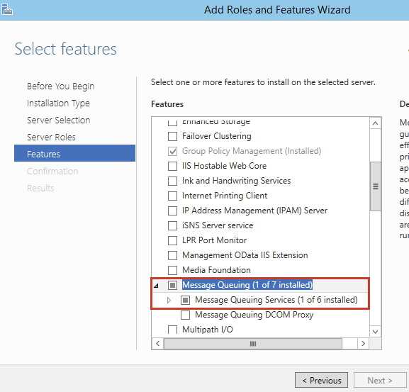Click the horizontal scroll right arrow
Screen dimensions: 409x392
pyautogui.click(x=363, y=344)
